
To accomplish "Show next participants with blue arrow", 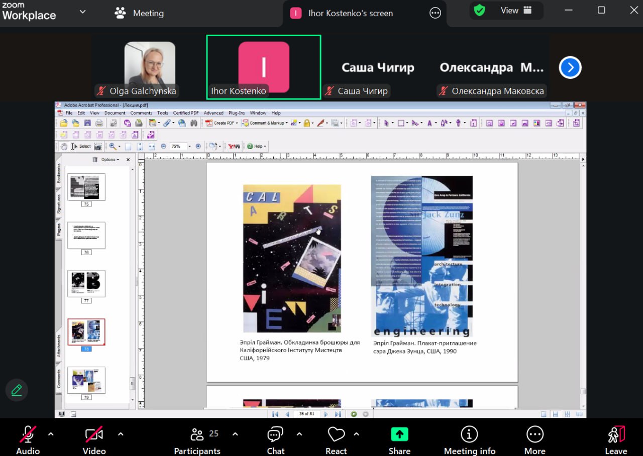I will click(570, 68).
